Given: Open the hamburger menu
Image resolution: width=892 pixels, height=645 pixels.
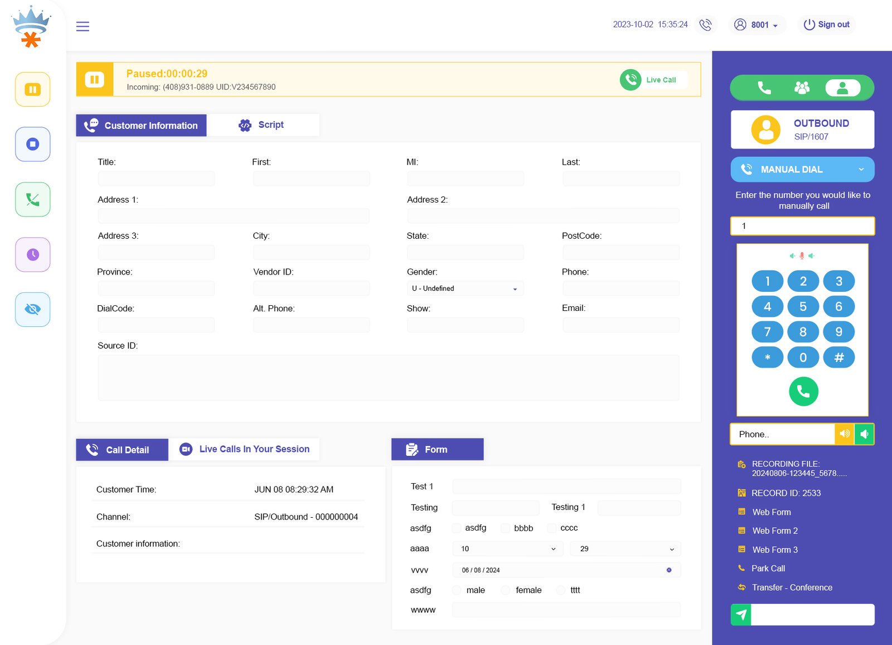Looking at the screenshot, I should pos(83,26).
